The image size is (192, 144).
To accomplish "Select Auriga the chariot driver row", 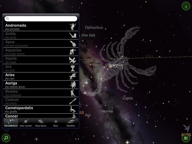I will (x=41, y=85).
